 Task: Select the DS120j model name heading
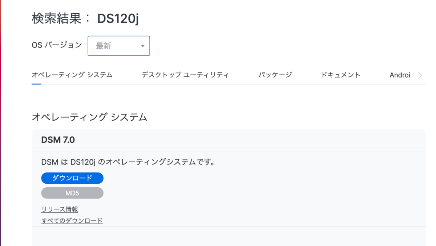118,19
